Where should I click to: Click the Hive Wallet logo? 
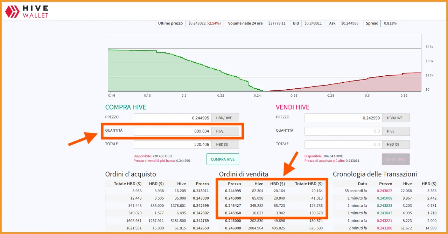point(26,11)
